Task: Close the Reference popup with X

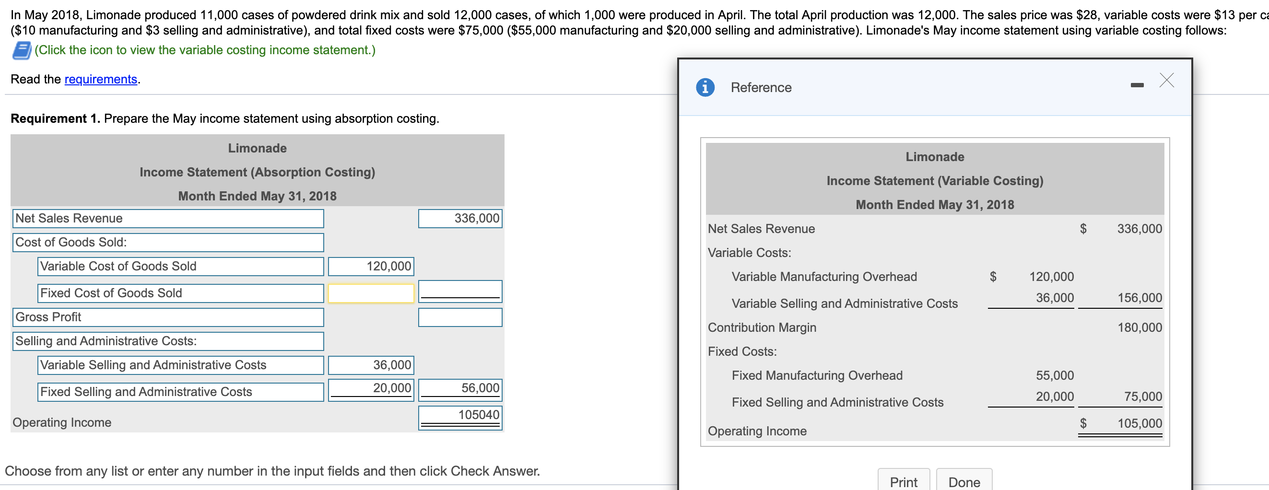Action: 1166,80
